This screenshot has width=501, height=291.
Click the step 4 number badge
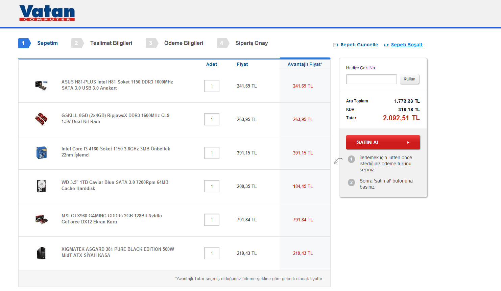point(222,43)
